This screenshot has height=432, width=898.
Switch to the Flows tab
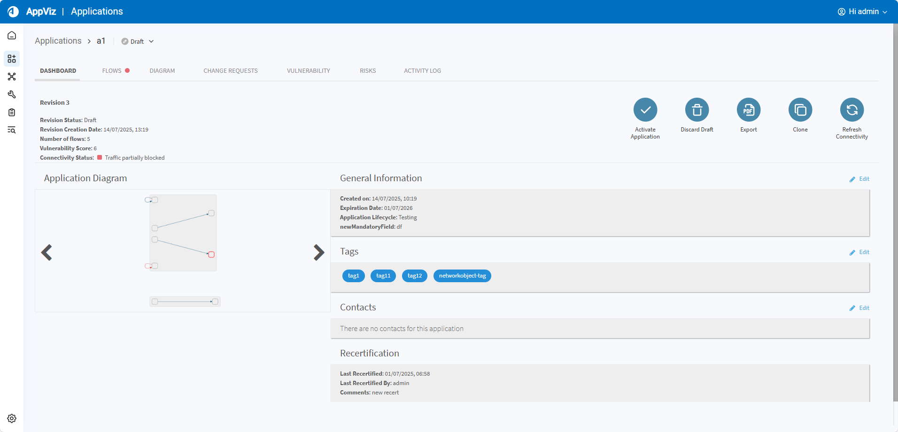point(112,71)
